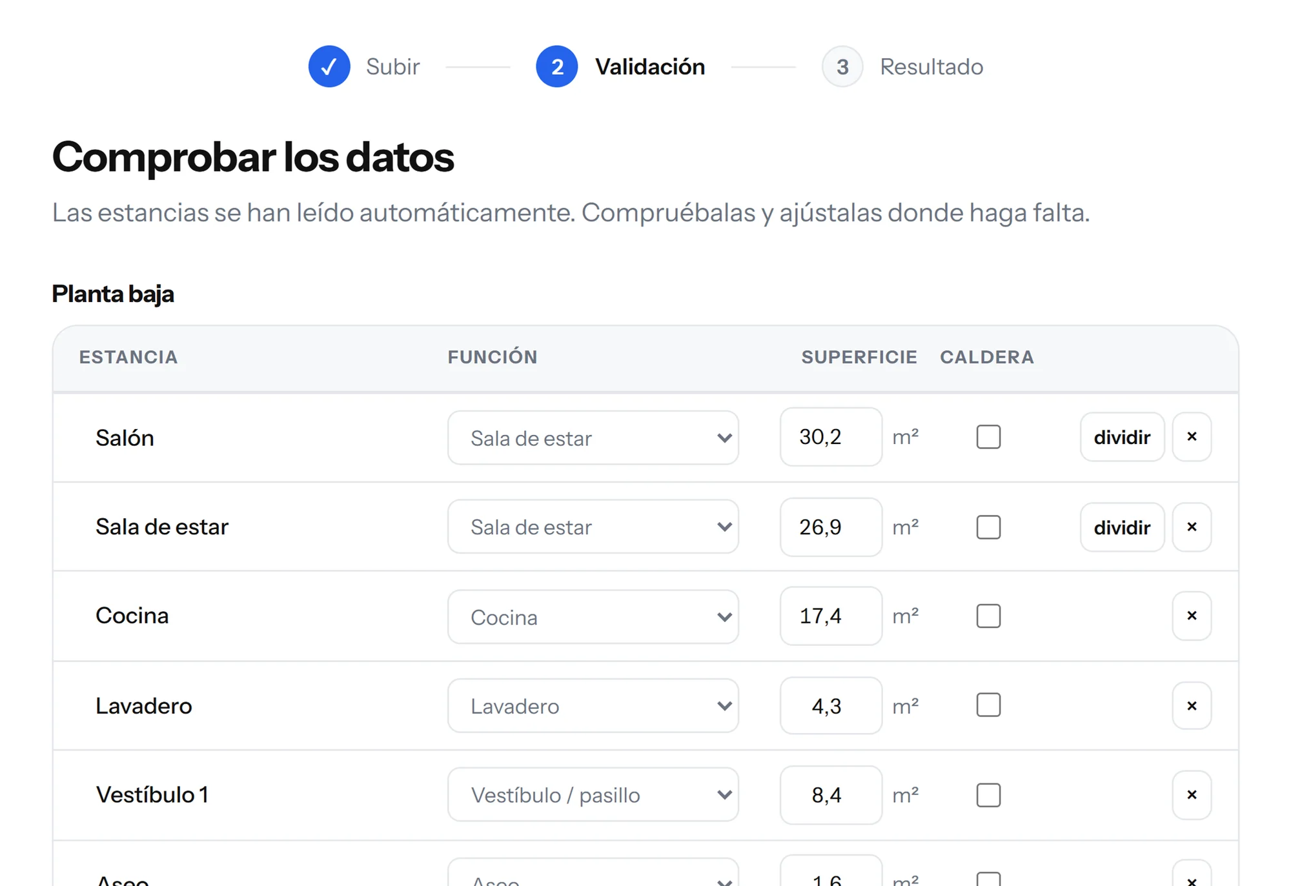Change the Lavadero function dropdown
The width and height of the screenshot is (1291, 886).
[x=593, y=705]
